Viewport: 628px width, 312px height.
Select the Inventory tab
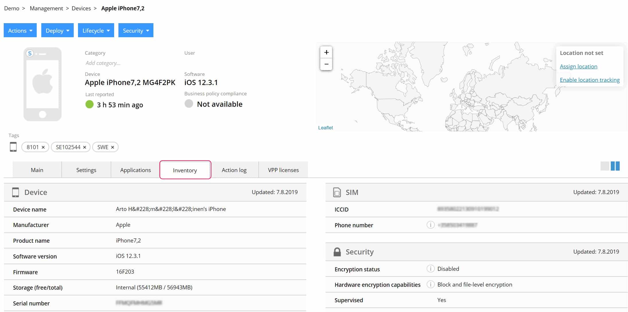(185, 170)
